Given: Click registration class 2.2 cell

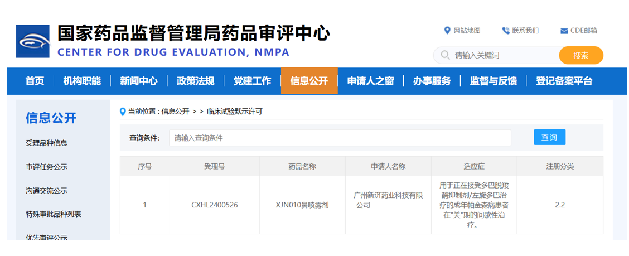Looking at the screenshot, I should tap(560, 205).
